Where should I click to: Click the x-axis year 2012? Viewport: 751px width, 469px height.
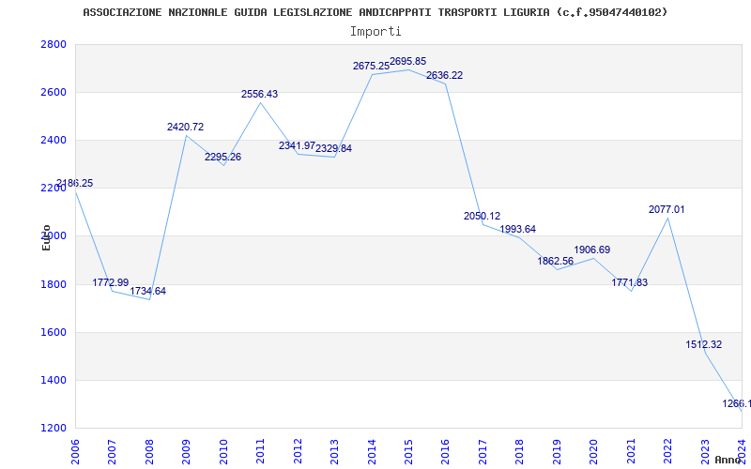tap(298, 452)
